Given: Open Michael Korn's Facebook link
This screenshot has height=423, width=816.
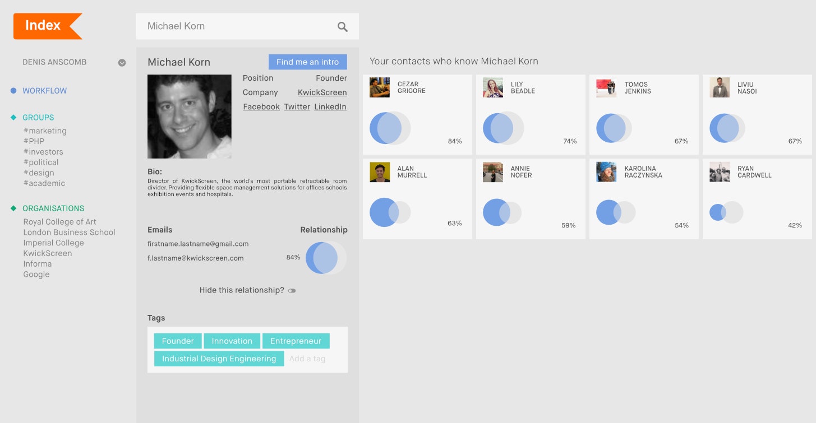Looking at the screenshot, I should click(x=261, y=107).
